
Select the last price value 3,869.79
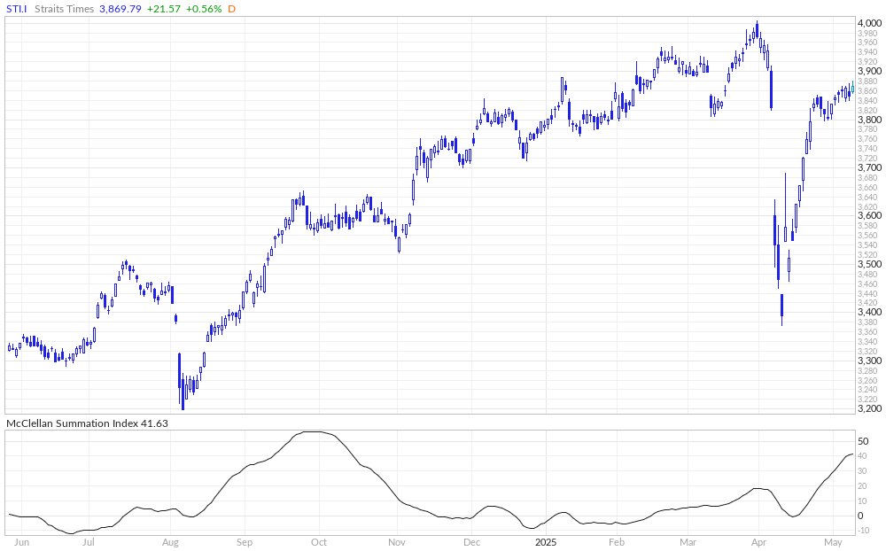(x=120, y=9)
